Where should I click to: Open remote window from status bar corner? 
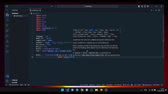point(7,85)
